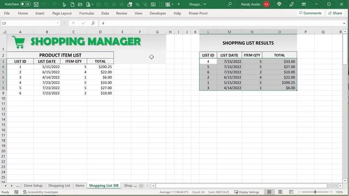This screenshot has width=349, height=196.
Task: Click the Randy Austin account avatar
Action: coord(267,4)
